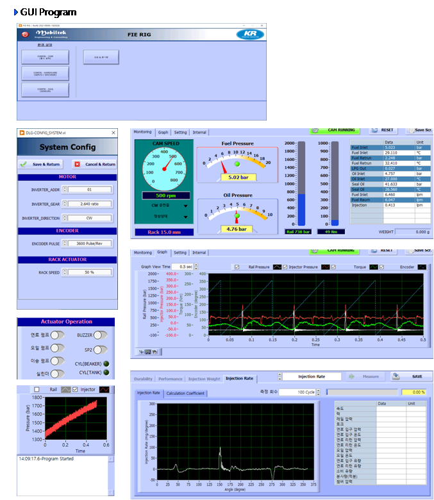
Task: Click the Save & Return button
Action: 40,164
